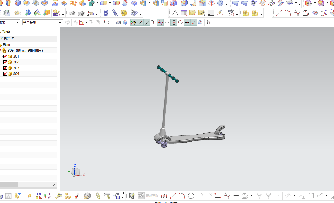Click the navigator horizontal scrollbar right arrow
Screen dimensions: 334x203
54,184
